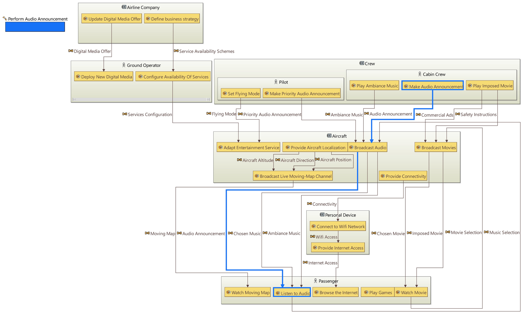Click the Aircraft entity icon
The height and width of the screenshot is (318, 527).
pyautogui.click(x=329, y=136)
